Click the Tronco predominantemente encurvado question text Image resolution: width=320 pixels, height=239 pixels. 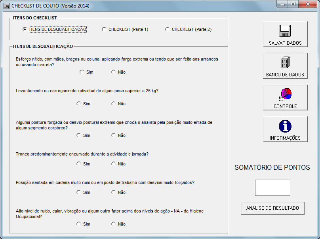(x=82, y=154)
